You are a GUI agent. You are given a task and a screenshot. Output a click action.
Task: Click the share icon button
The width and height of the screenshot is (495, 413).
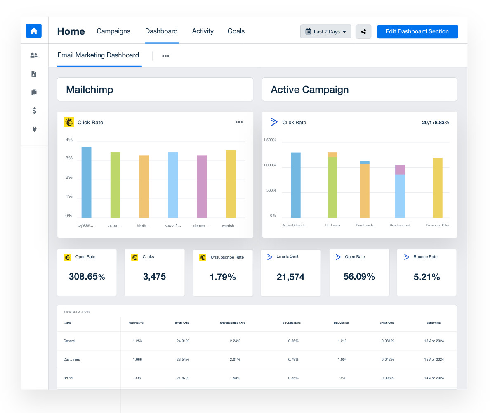coord(363,31)
